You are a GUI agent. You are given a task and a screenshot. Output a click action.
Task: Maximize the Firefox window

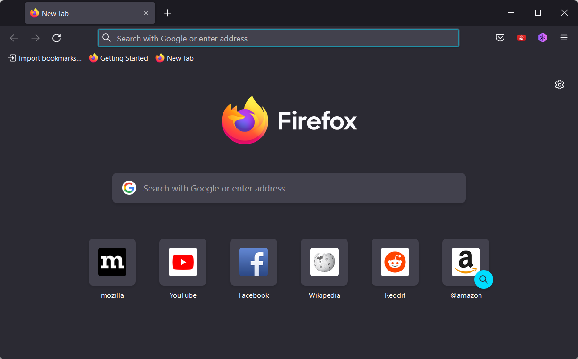coord(538,13)
